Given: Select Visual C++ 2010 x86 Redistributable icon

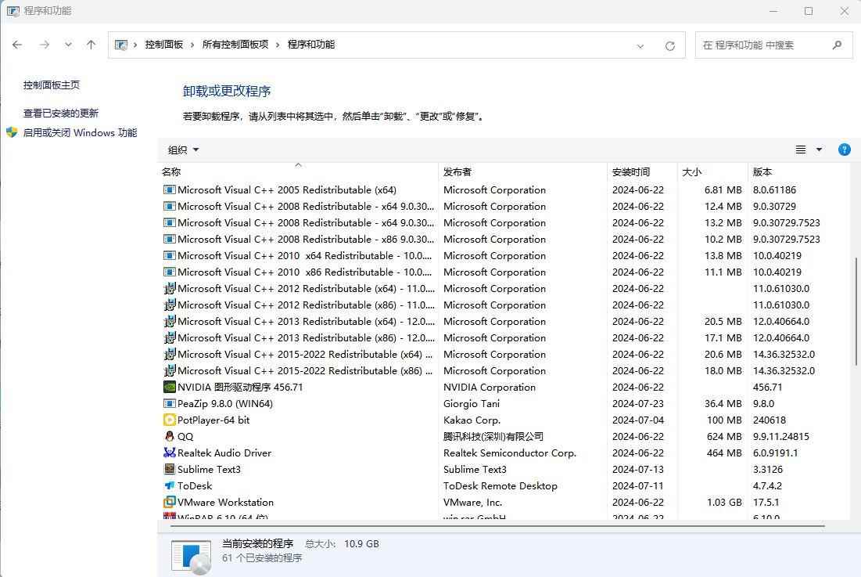Looking at the screenshot, I should pyautogui.click(x=170, y=272).
